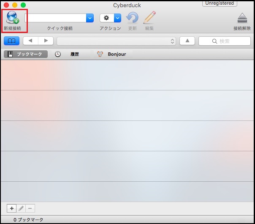Click the 新規接続 globe icon
The height and width of the screenshot is (224, 255).
pyautogui.click(x=13, y=18)
